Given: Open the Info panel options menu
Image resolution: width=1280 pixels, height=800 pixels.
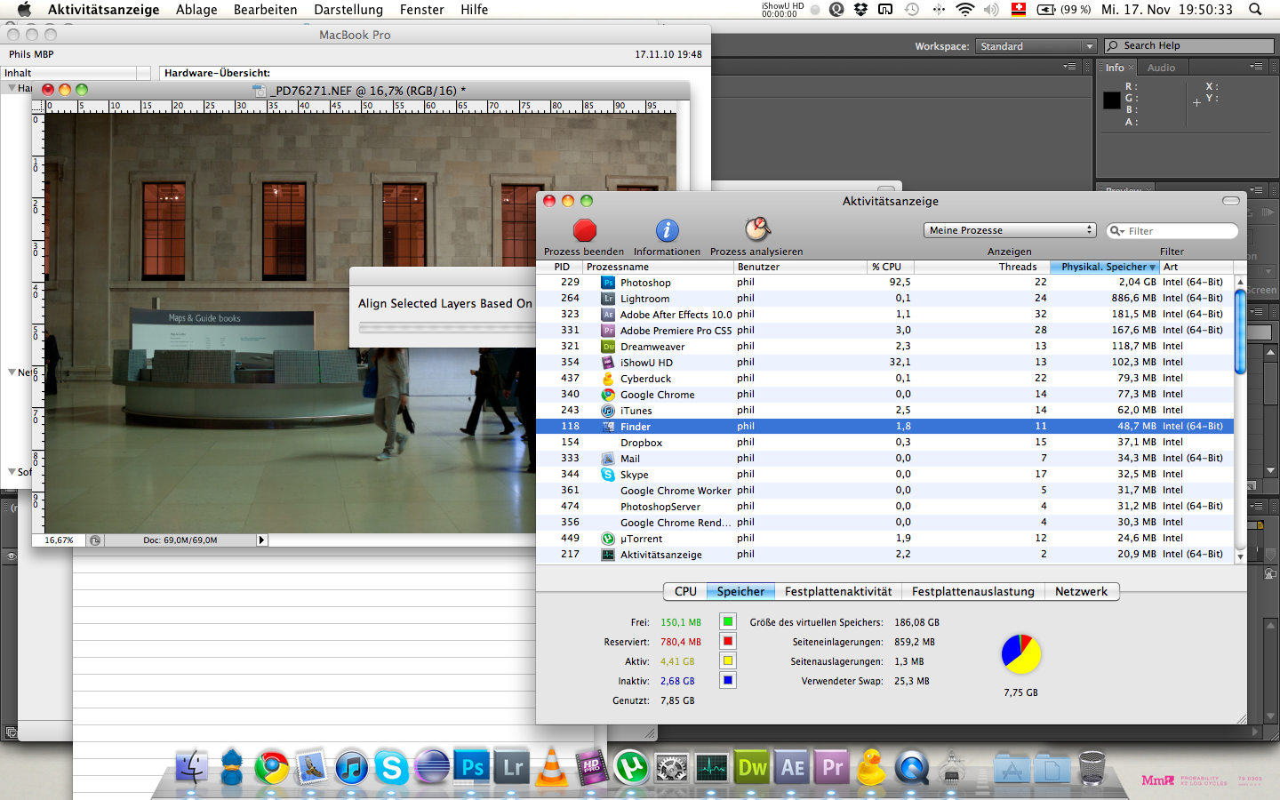Looking at the screenshot, I should [1255, 67].
